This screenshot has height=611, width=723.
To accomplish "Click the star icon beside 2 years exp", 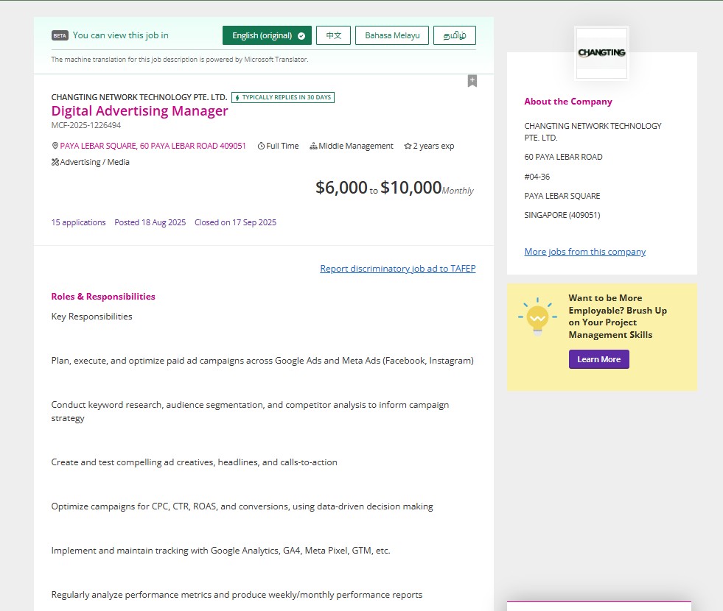I will tap(408, 146).
